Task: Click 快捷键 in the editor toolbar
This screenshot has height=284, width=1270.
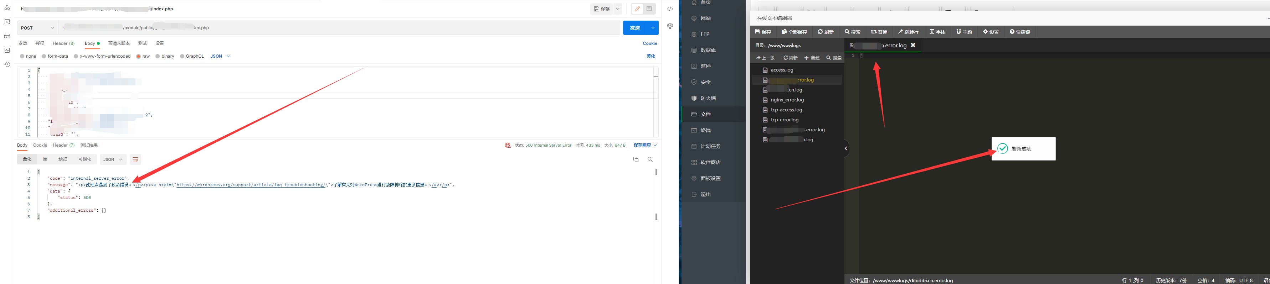Action: (1019, 32)
